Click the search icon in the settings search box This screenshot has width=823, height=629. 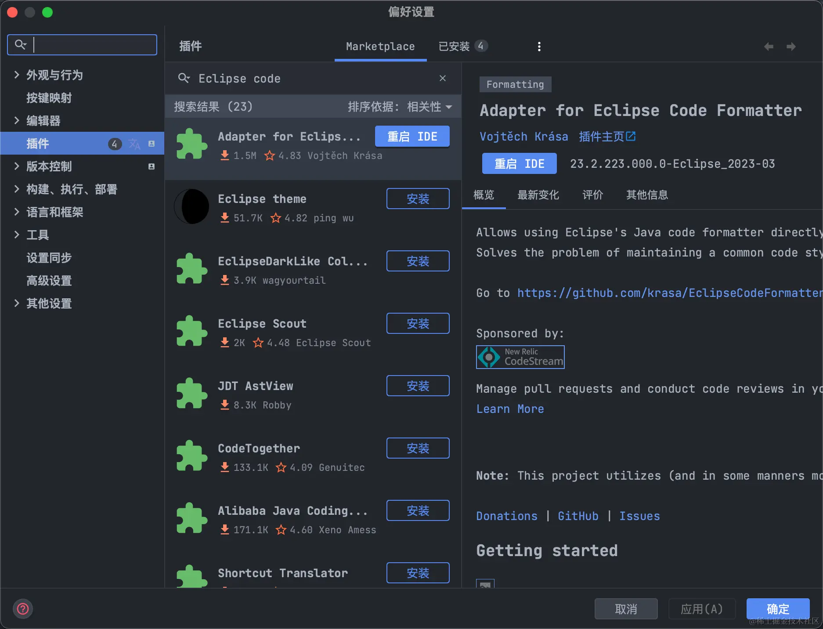tap(20, 44)
